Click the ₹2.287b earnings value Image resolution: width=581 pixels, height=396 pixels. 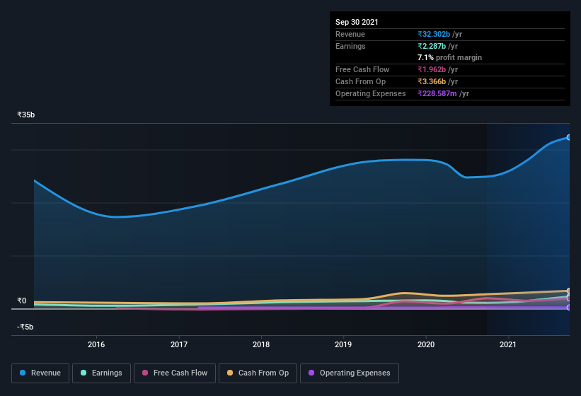pos(432,46)
